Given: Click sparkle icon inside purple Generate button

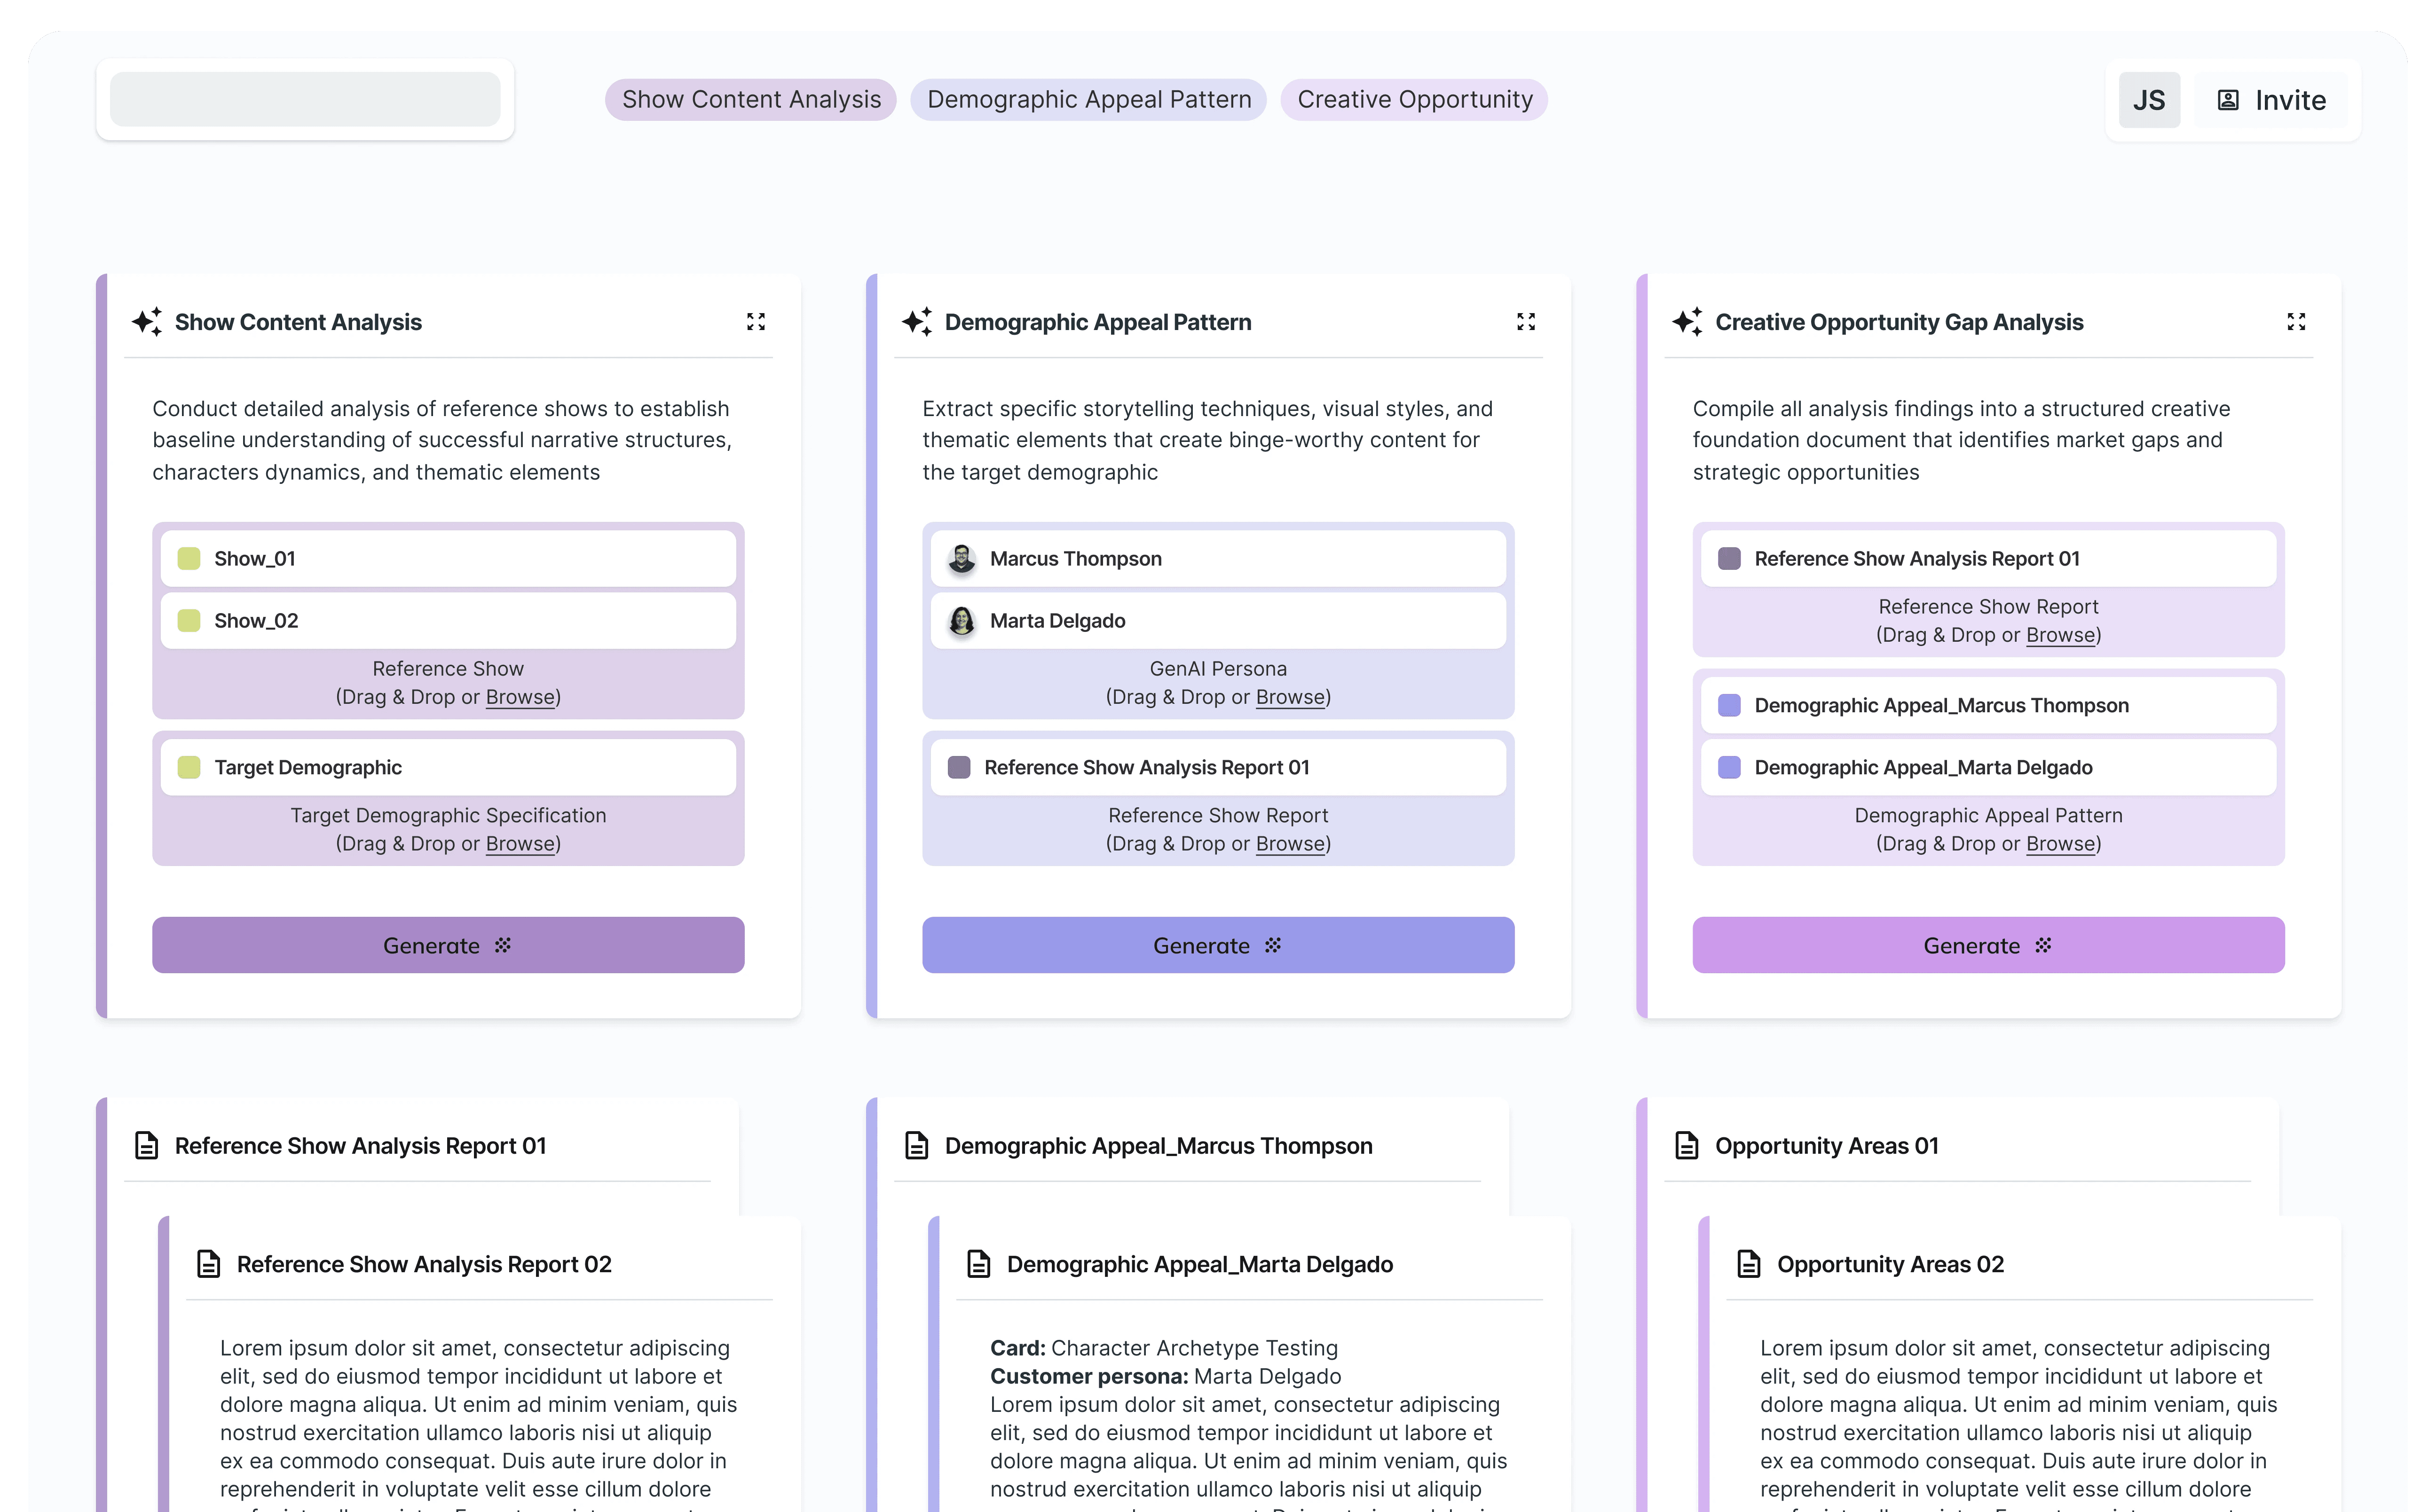Looking at the screenshot, I should coord(503,945).
